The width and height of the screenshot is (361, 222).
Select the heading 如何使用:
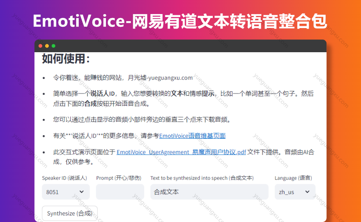(x=66, y=59)
